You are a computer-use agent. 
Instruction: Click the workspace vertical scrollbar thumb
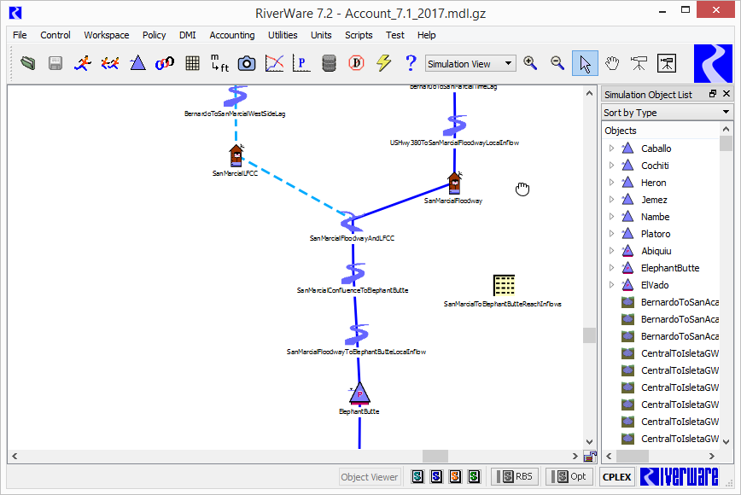point(589,335)
